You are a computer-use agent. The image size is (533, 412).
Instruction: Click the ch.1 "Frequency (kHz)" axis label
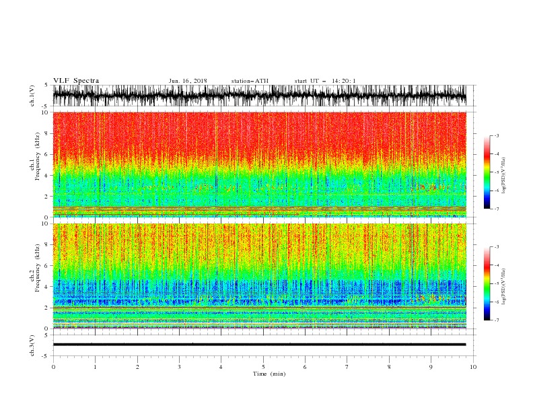[x=38, y=157]
